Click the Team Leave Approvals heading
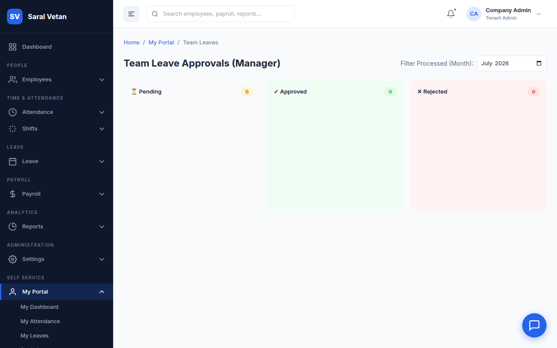 click(x=202, y=64)
